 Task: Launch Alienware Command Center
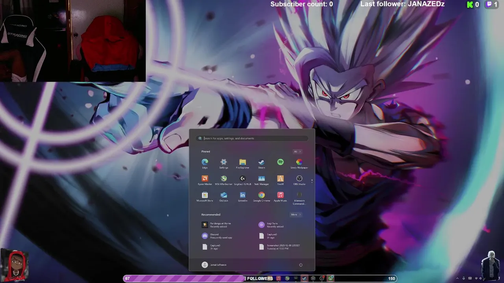(299, 198)
